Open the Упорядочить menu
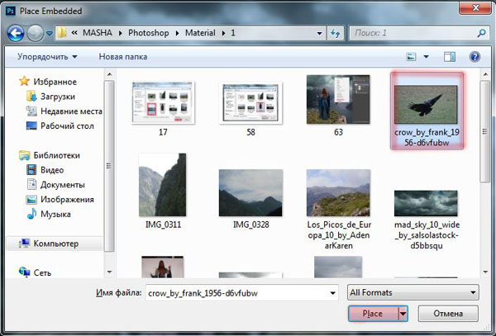The width and height of the screenshot is (496, 336). tap(47, 57)
